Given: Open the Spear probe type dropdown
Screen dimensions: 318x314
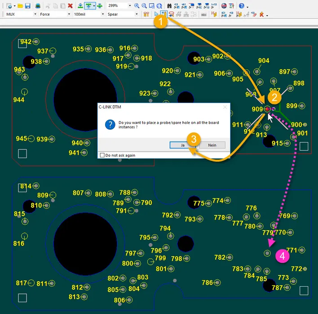Looking at the screenshot, I should point(137,14).
